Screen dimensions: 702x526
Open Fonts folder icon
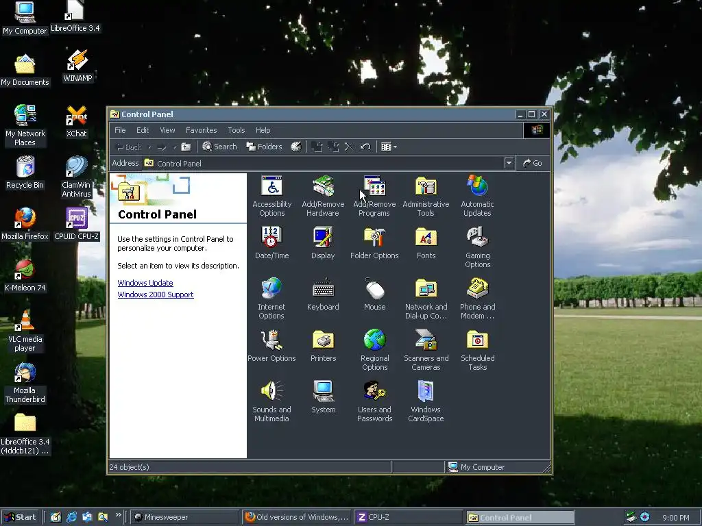(x=426, y=243)
